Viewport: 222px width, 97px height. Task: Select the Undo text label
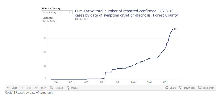(14, 88)
